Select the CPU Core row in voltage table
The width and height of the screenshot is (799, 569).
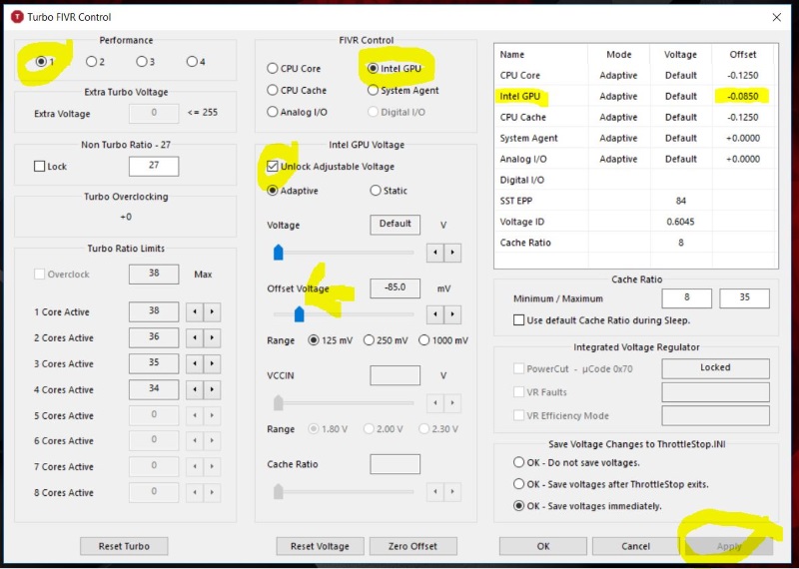point(635,76)
